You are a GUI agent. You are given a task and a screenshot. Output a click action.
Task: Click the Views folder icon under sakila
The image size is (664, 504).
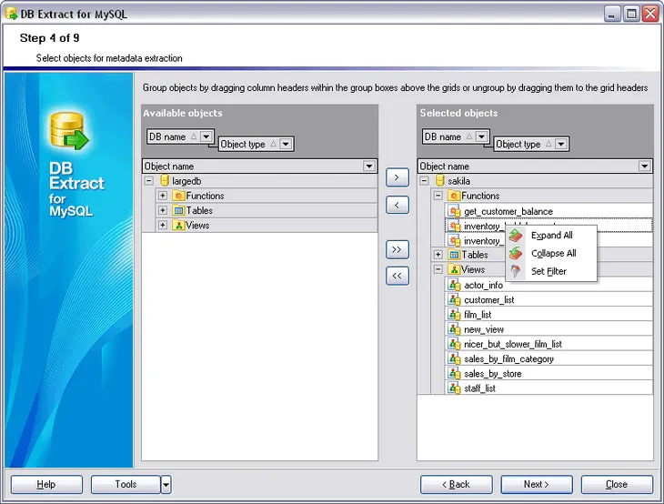coord(454,269)
